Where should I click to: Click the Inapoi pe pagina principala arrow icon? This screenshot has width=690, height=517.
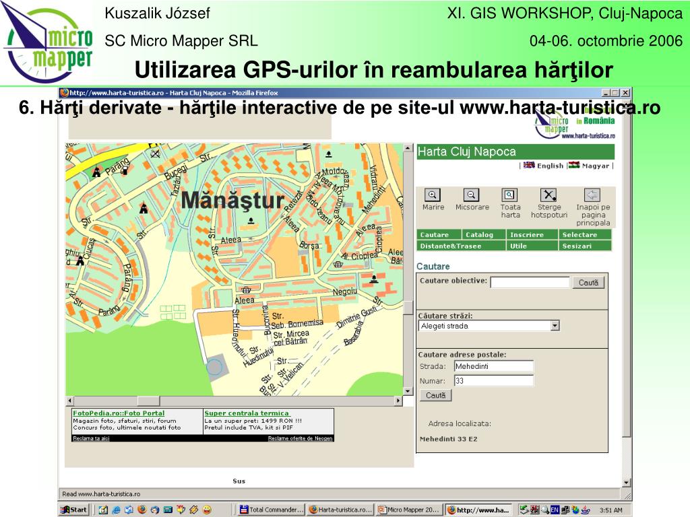tap(592, 195)
